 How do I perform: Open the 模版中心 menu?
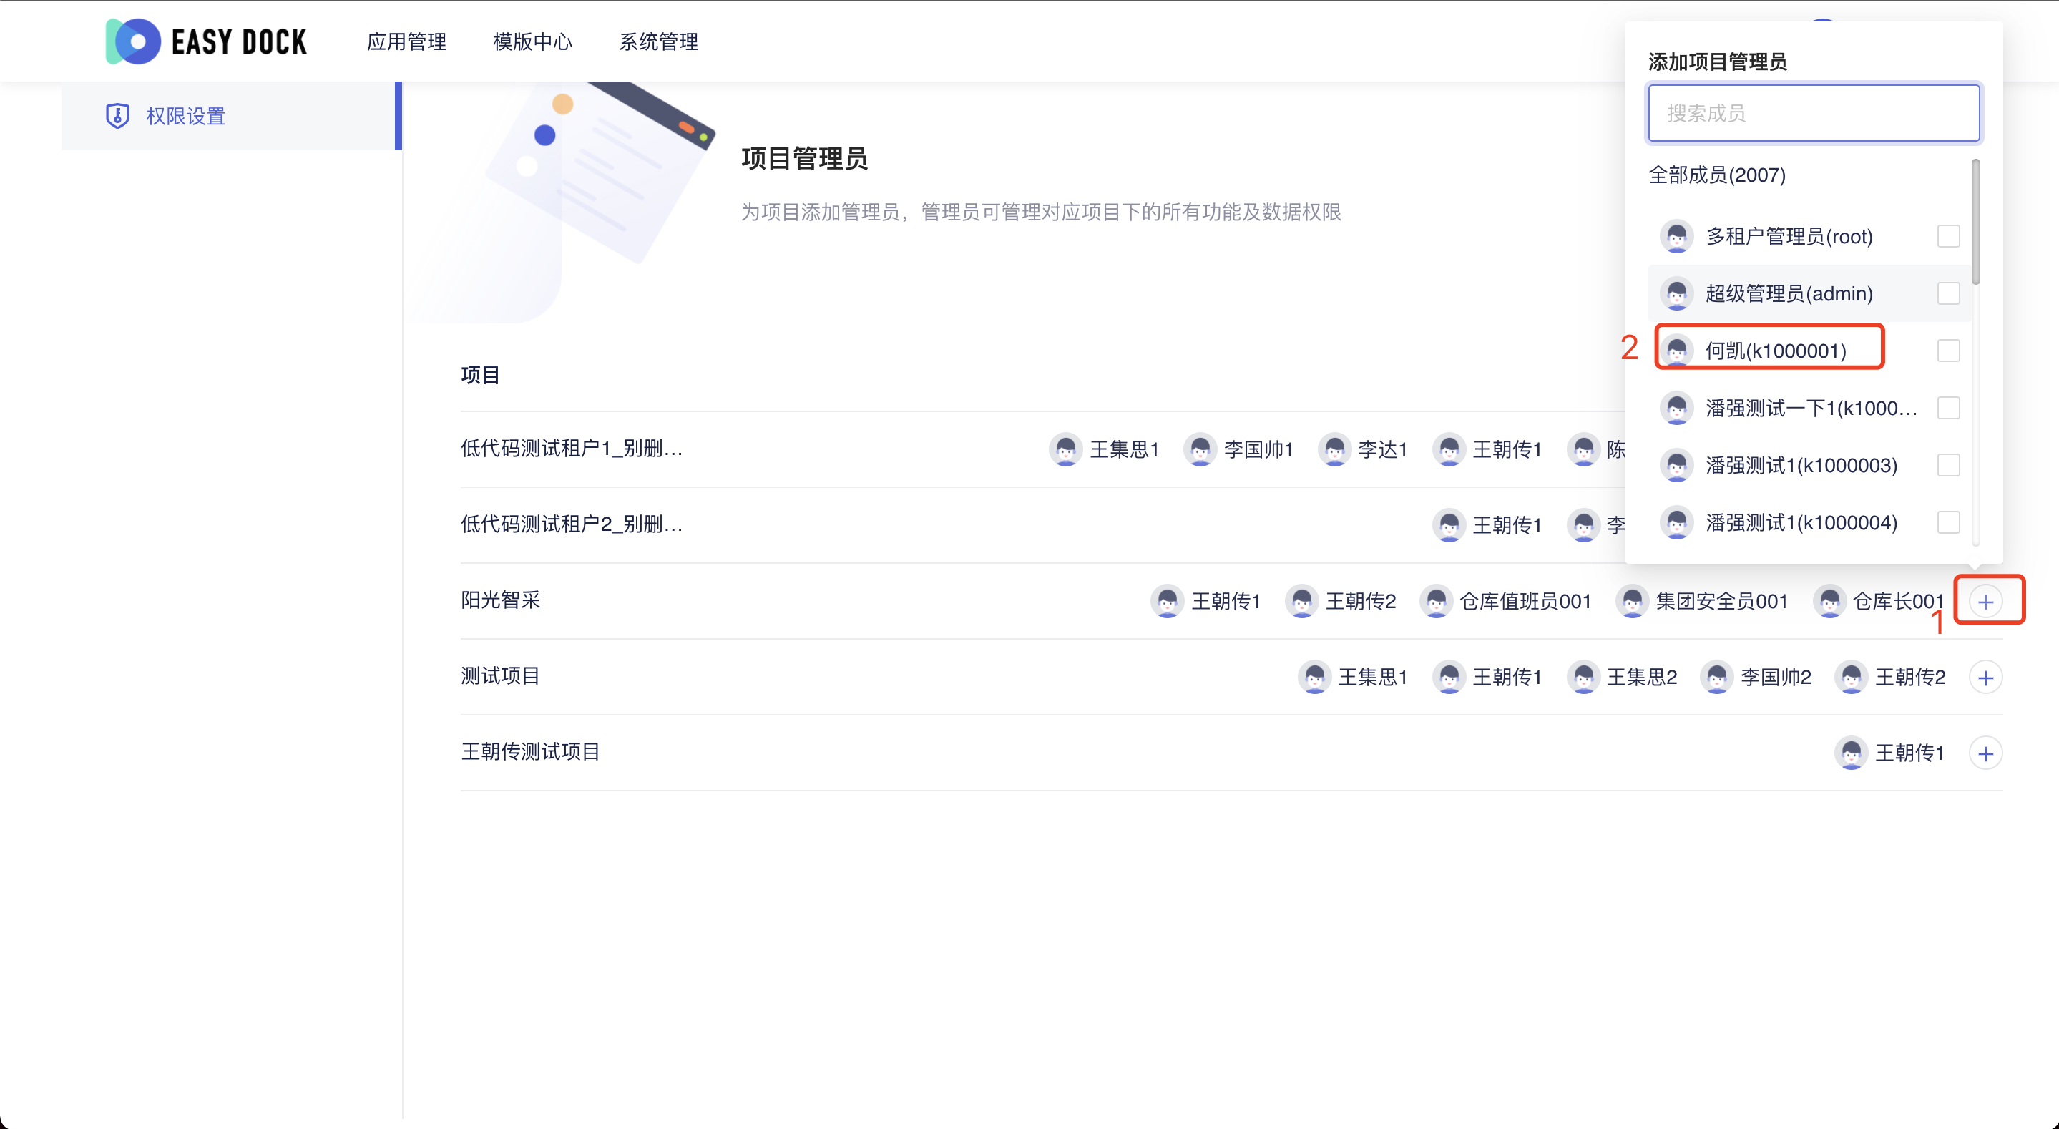pyautogui.click(x=533, y=41)
